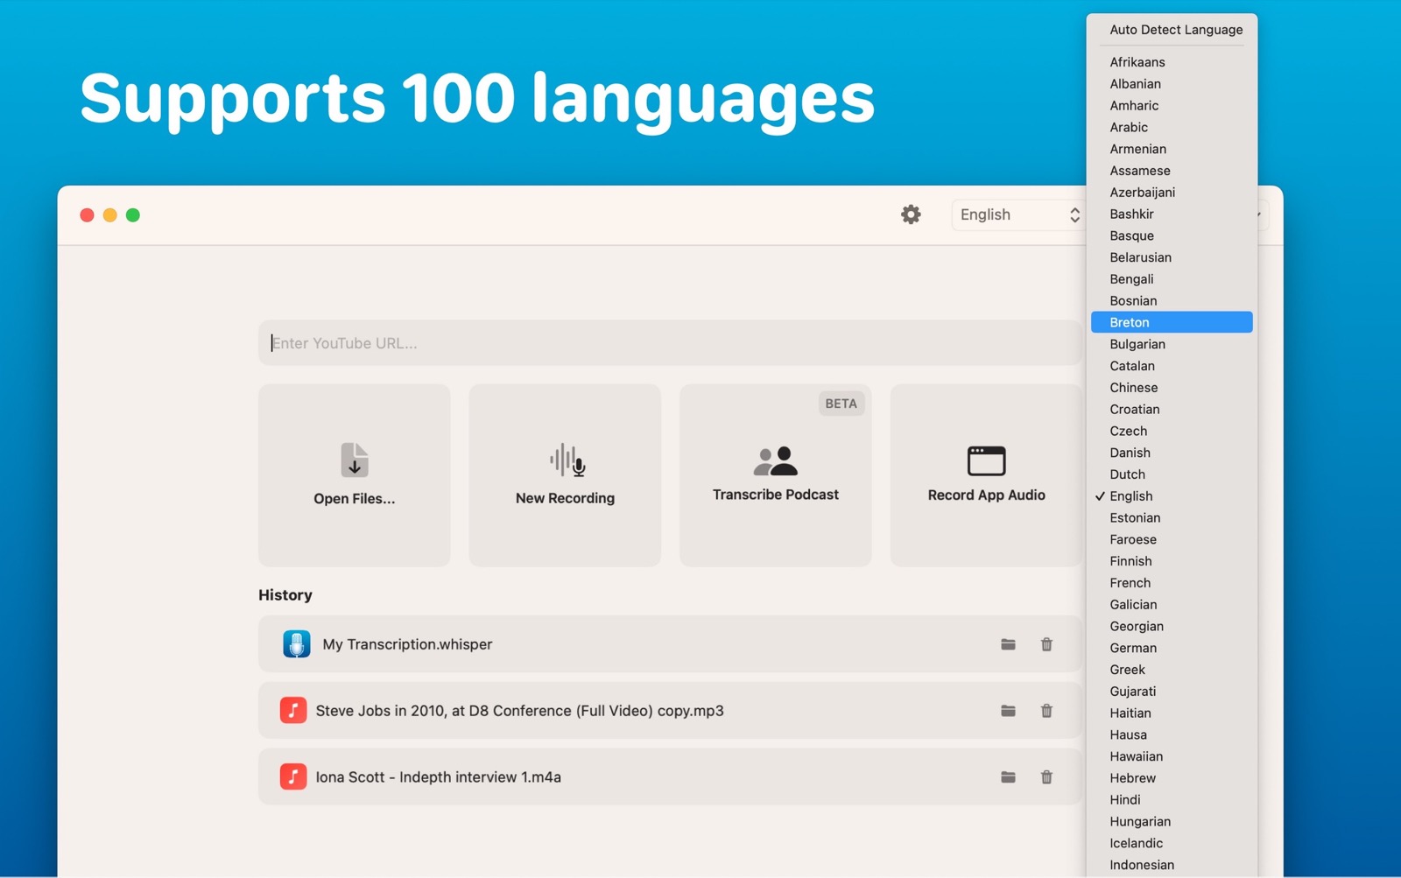Trash the Iona Scott interview entry
1401x878 pixels.
pyautogui.click(x=1046, y=777)
